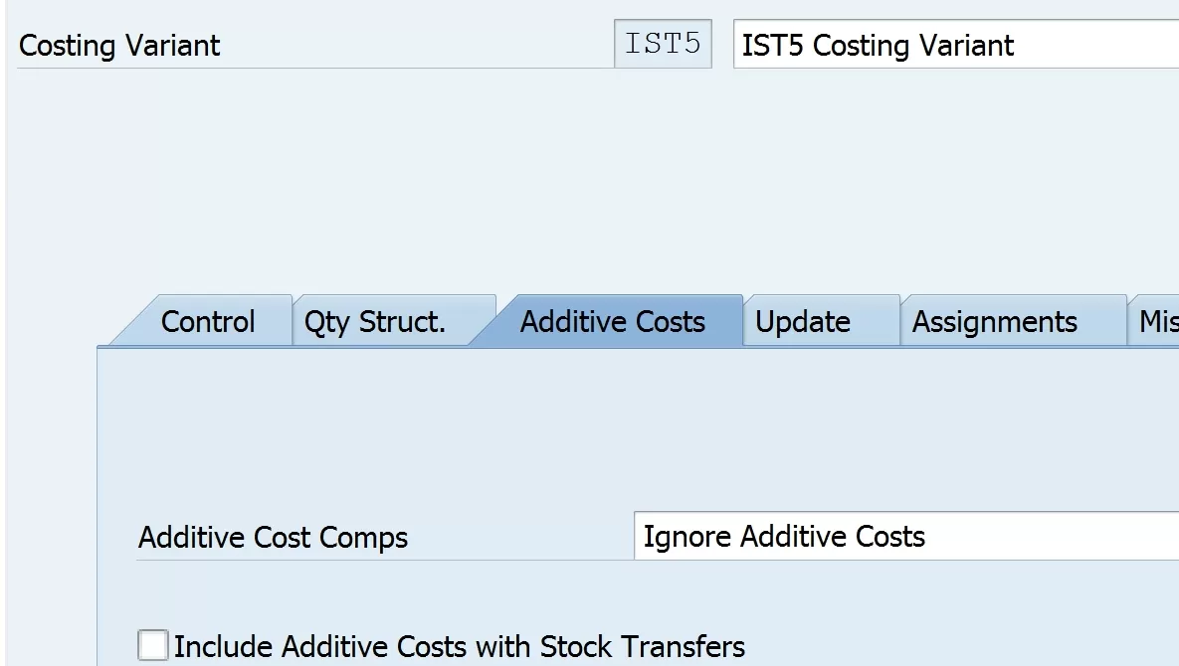Click the 'Ignore Additive Costs' selected value
Viewport: 1179px width, 666px height.
784,537
